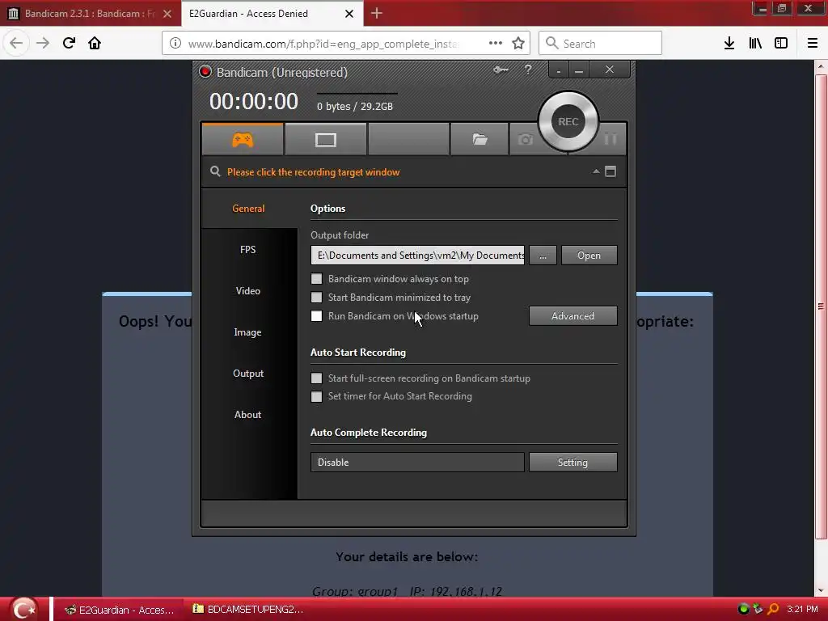
Task: Bookmark this page with the star
Action: (518, 44)
